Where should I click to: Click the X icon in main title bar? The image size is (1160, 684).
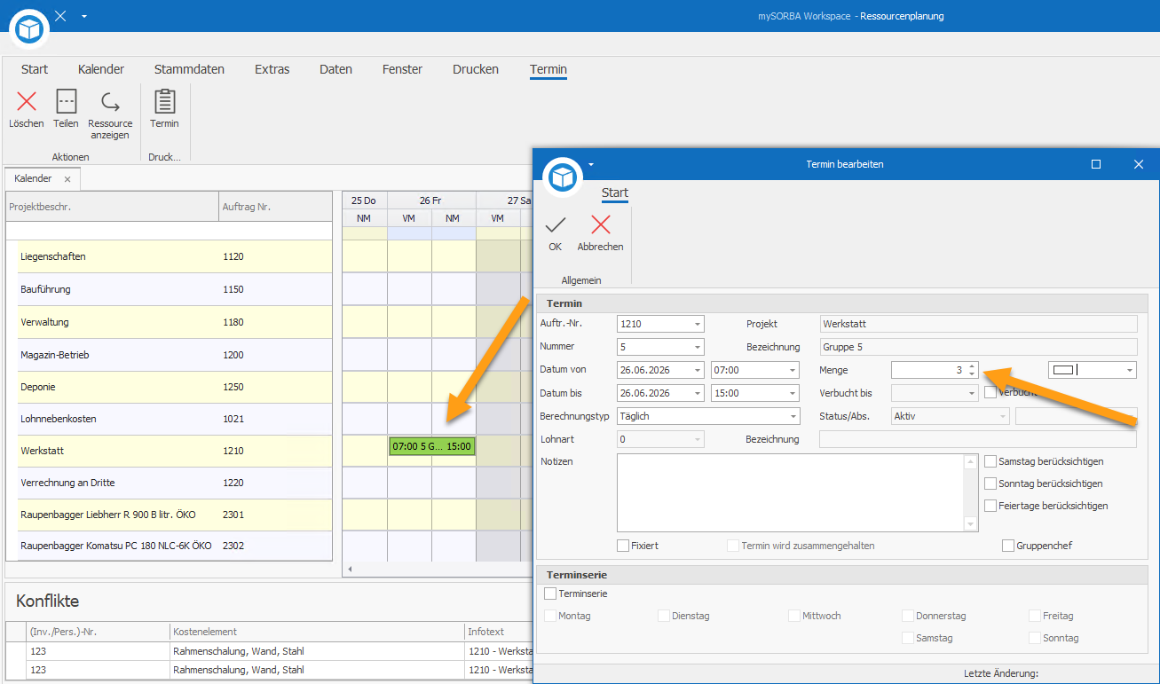[60, 16]
